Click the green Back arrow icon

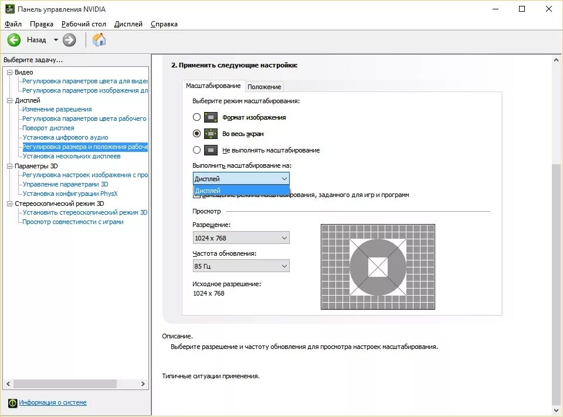[x=14, y=40]
